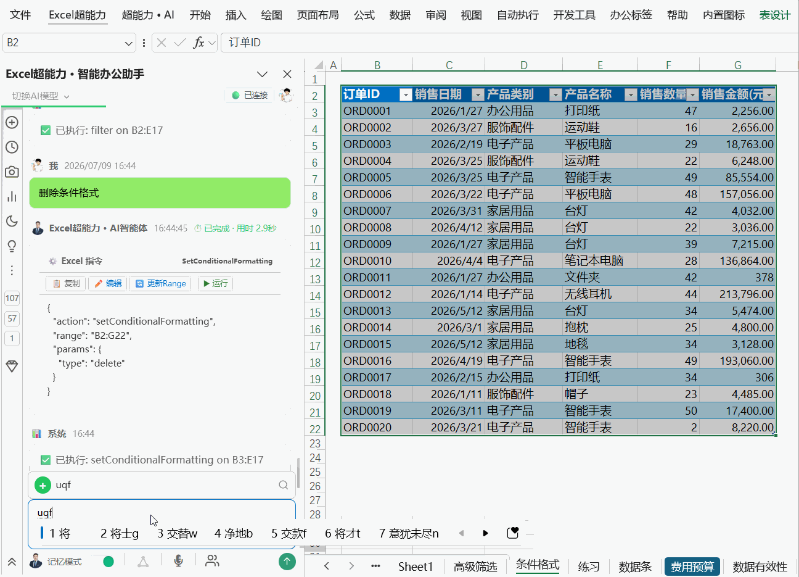
Task: Send message with green arrow button
Action: pos(287,560)
